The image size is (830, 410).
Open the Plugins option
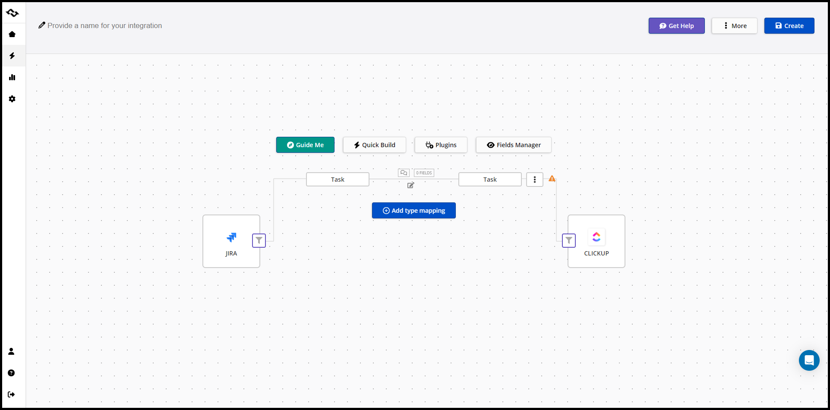441,145
